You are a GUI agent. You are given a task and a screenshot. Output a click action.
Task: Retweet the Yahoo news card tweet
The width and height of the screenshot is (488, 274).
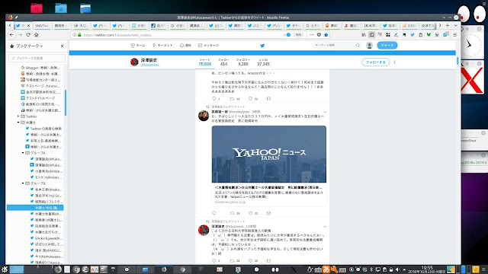pos(232,213)
